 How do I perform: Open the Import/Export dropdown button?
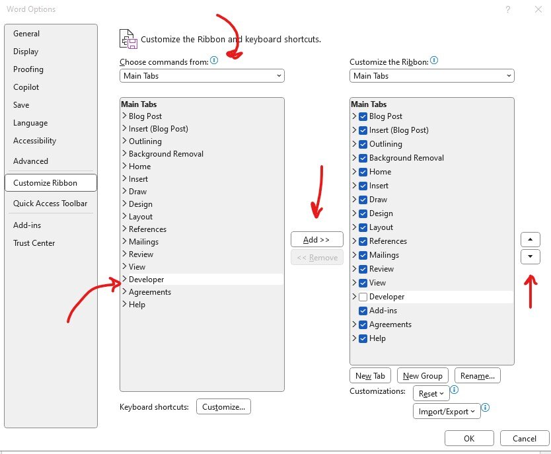pos(447,412)
